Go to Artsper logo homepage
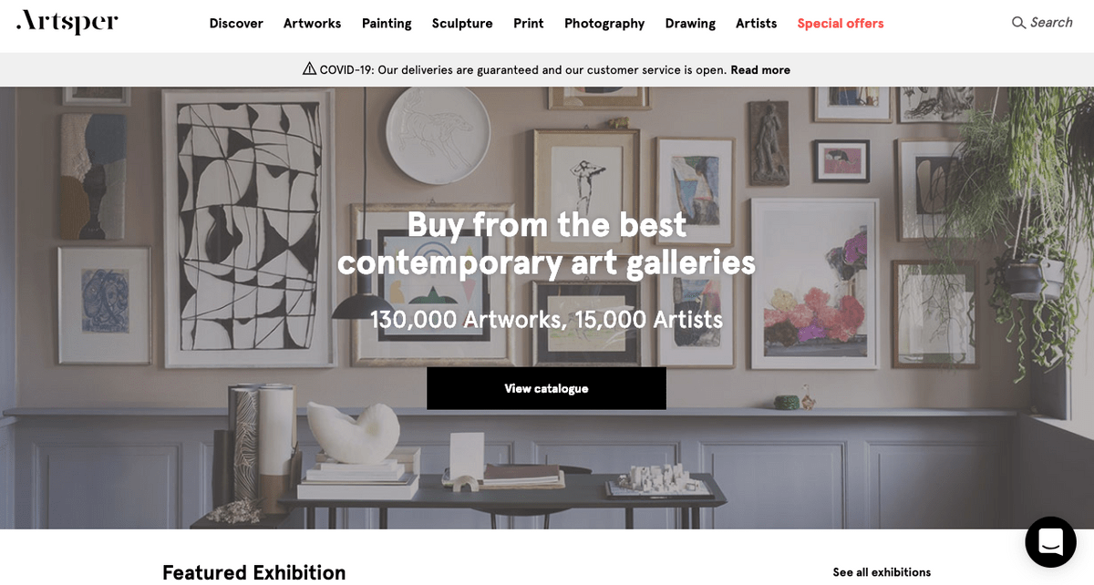Image resolution: width=1094 pixels, height=585 pixels. pyautogui.click(x=67, y=22)
